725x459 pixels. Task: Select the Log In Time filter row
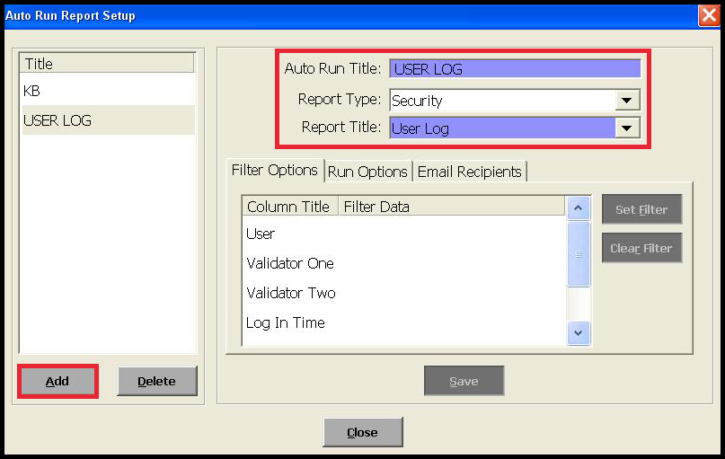click(286, 322)
